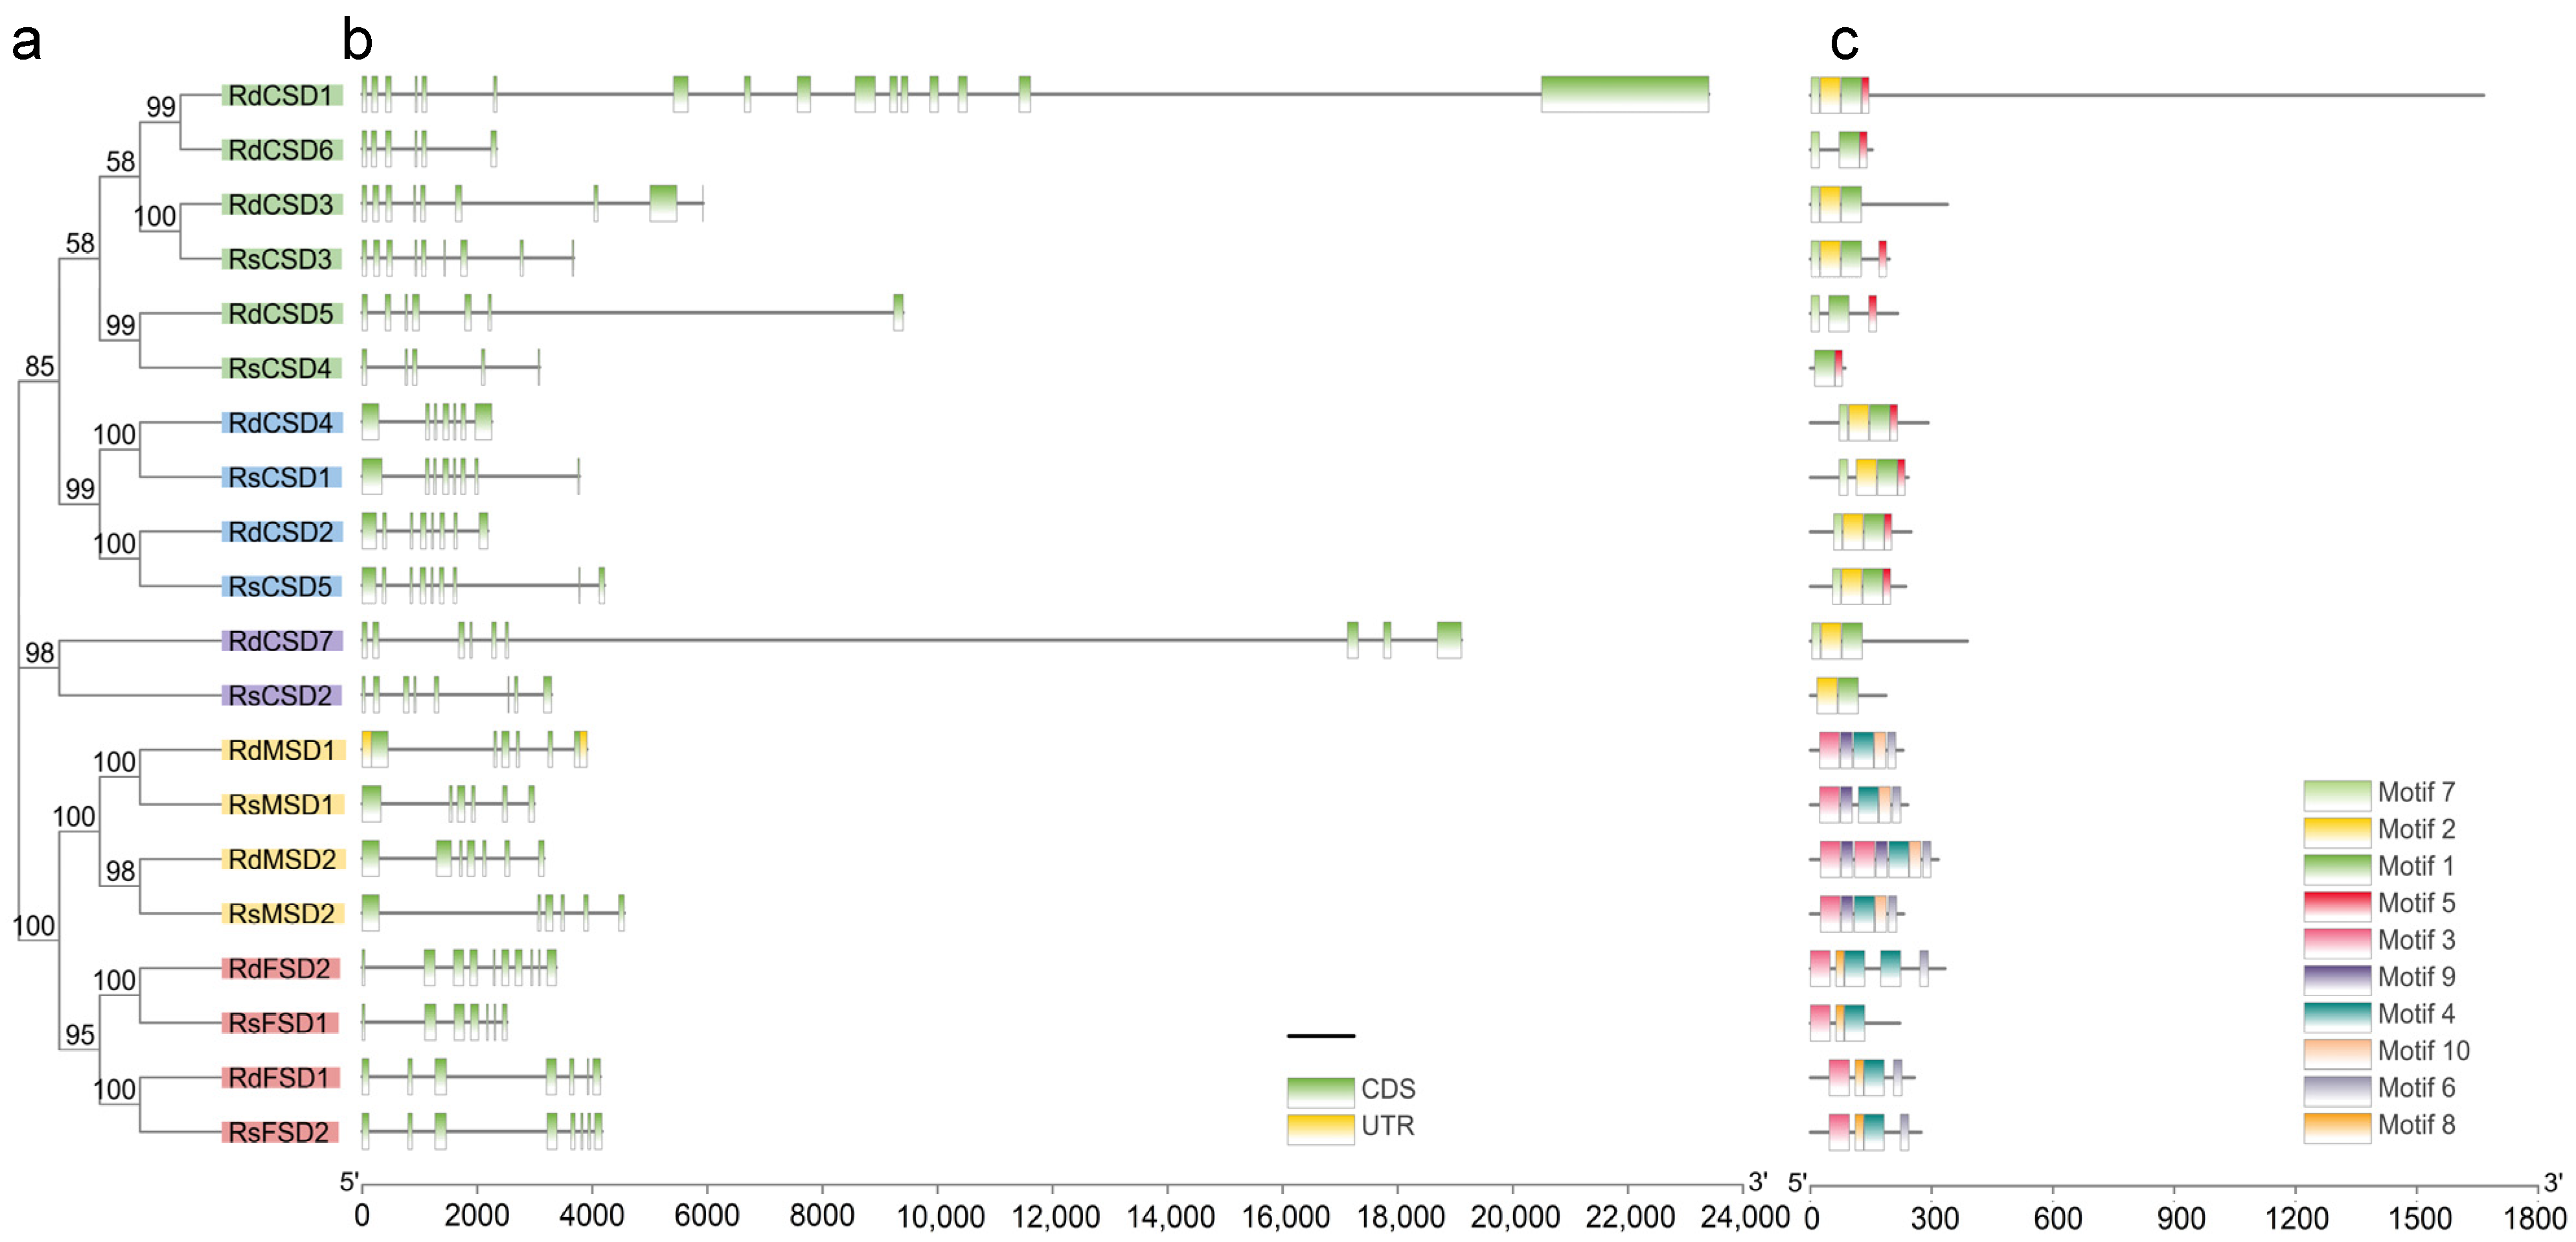Click the RdCSD6 gene label
Viewport: 2576px width, 1242px height.
pyautogui.click(x=282, y=150)
